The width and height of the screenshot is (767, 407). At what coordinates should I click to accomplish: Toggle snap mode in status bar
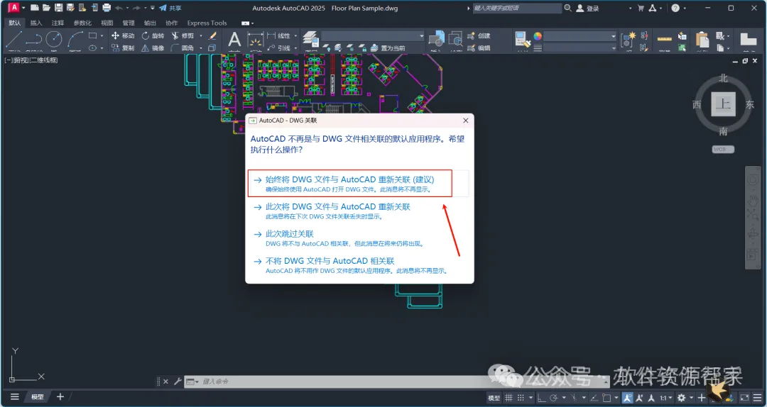click(x=521, y=398)
